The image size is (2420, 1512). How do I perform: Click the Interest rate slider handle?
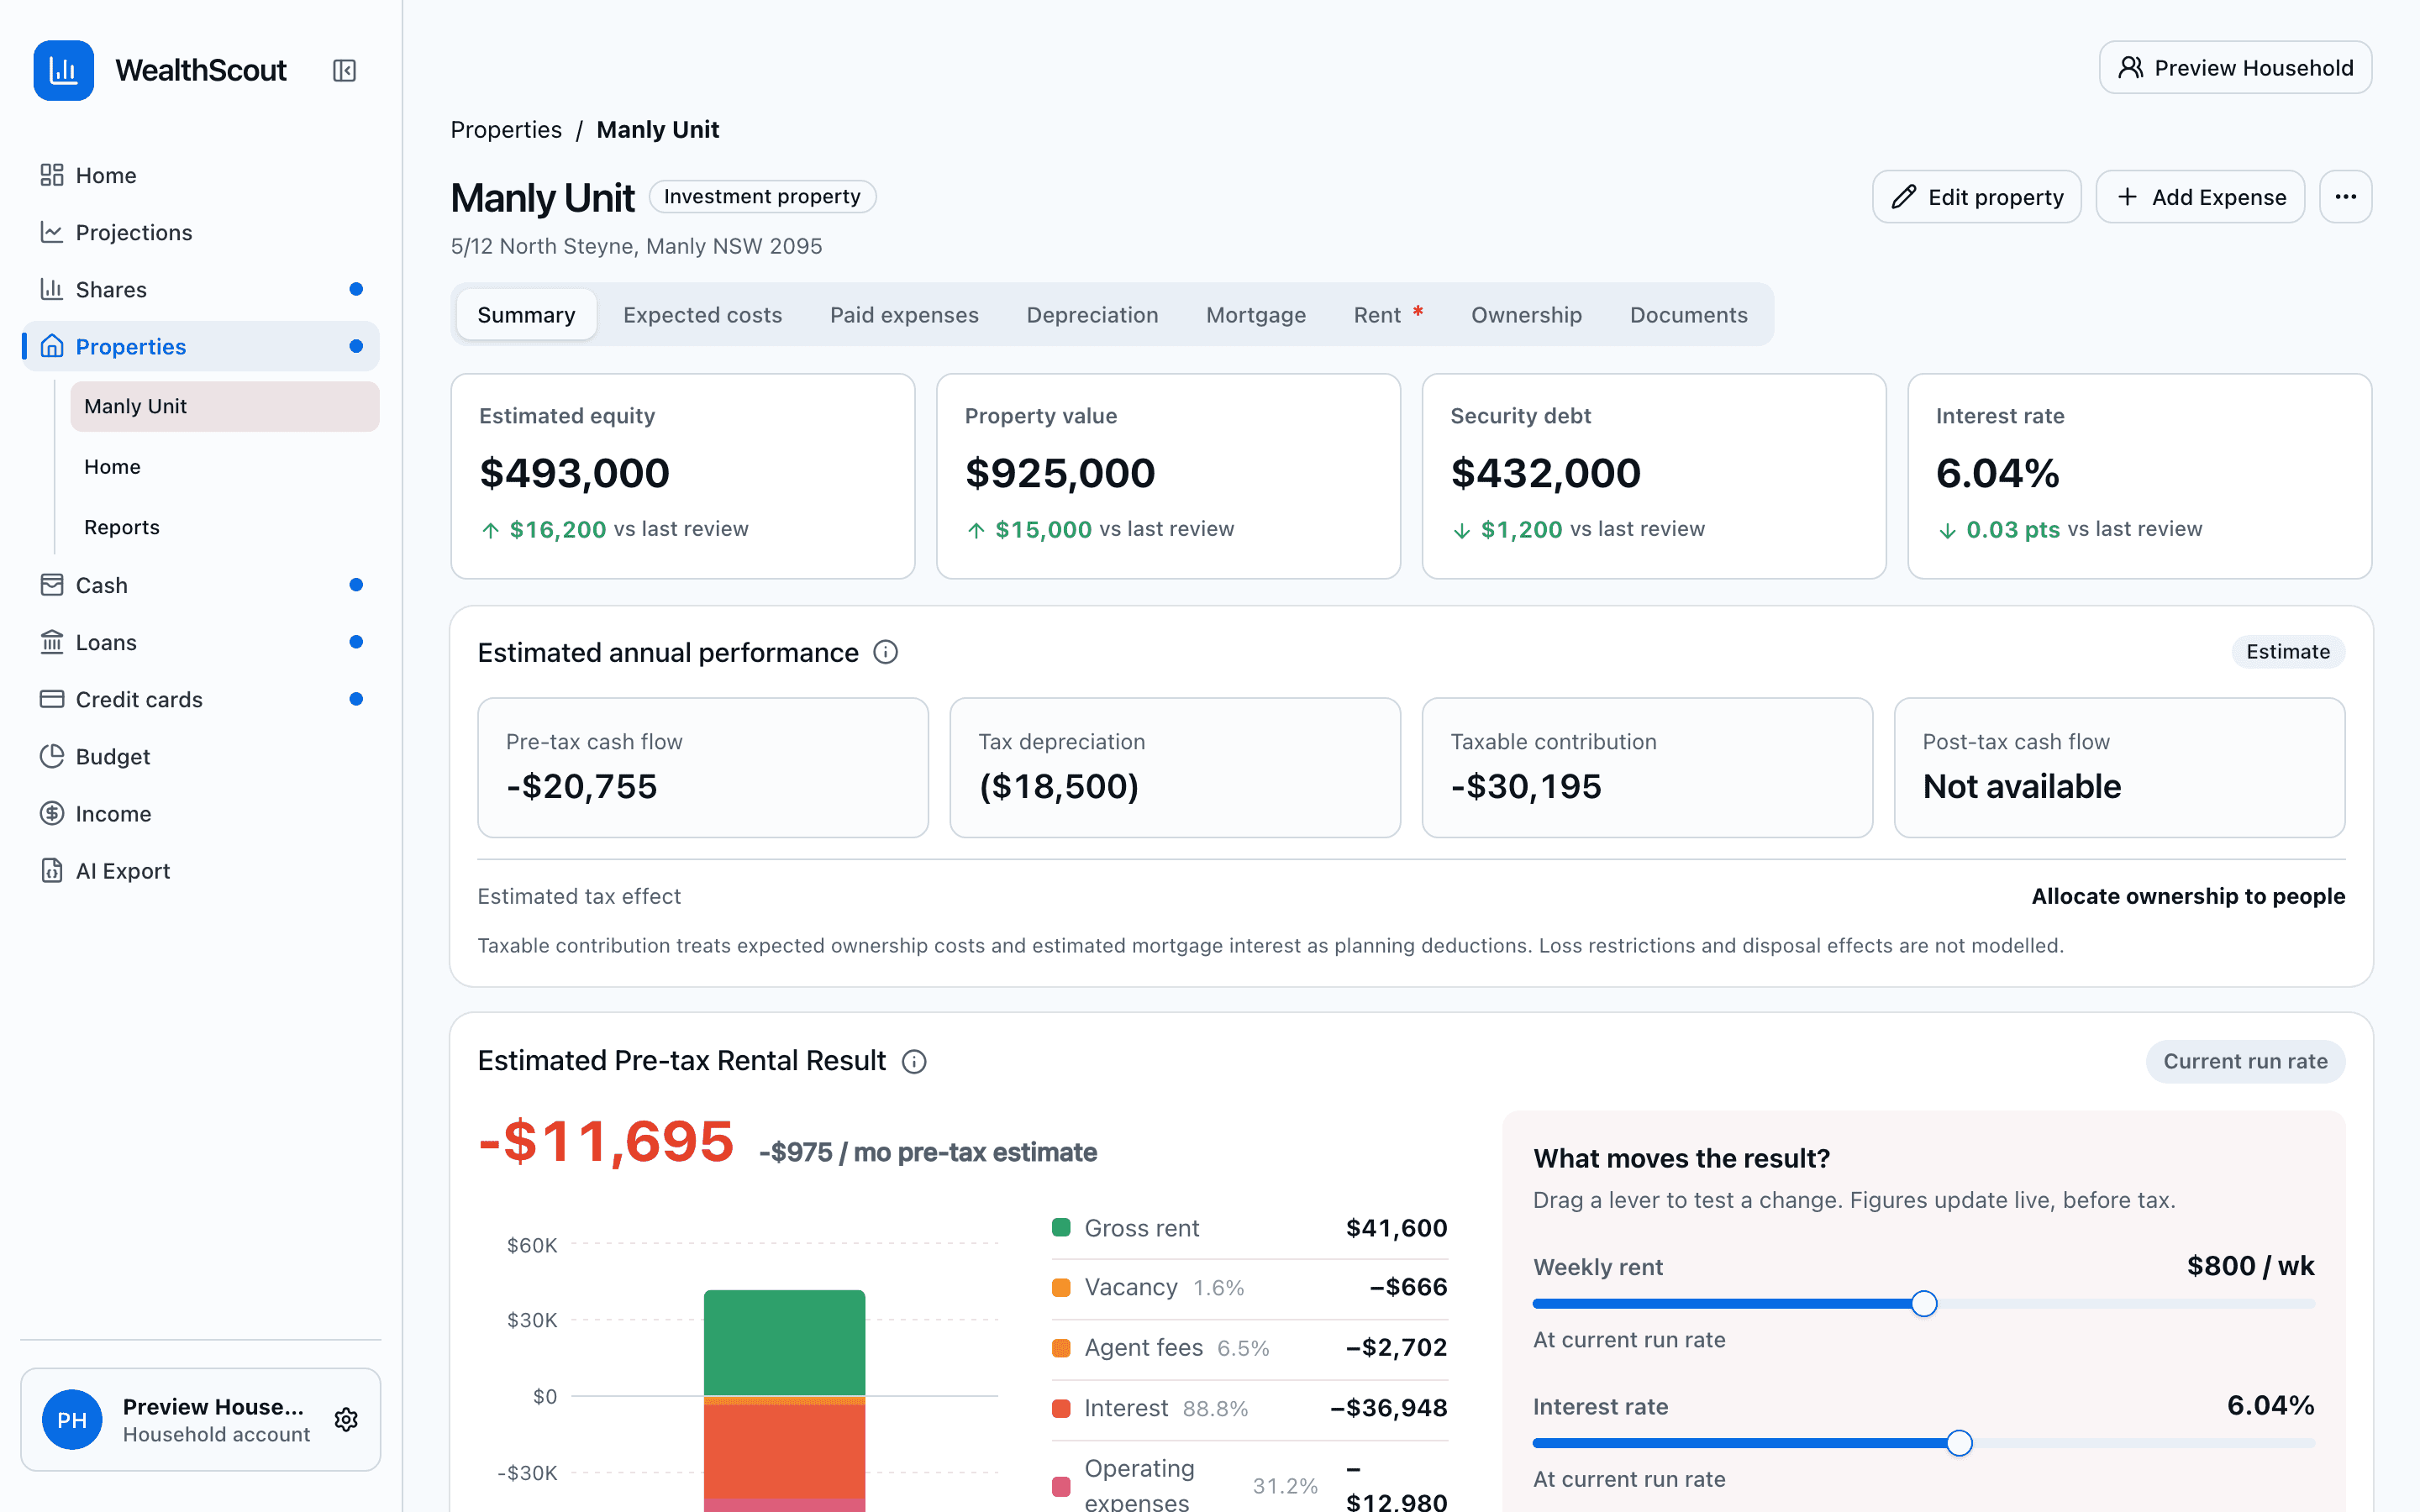pyautogui.click(x=1959, y=1443)
